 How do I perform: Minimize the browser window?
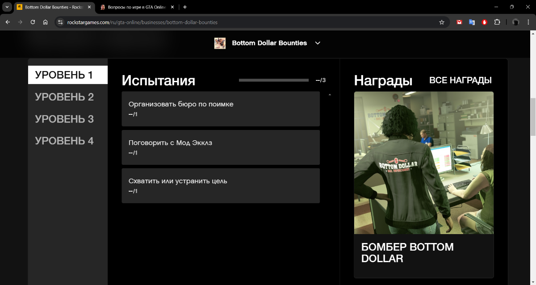(496, 7)
